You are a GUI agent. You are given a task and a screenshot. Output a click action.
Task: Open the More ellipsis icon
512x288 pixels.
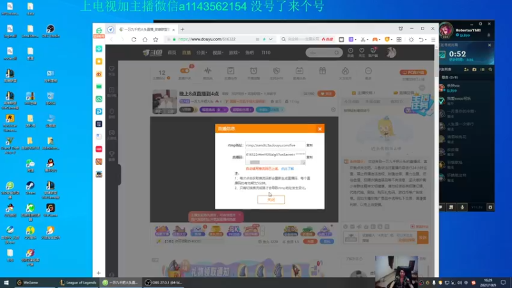click(x=368, y=73)
